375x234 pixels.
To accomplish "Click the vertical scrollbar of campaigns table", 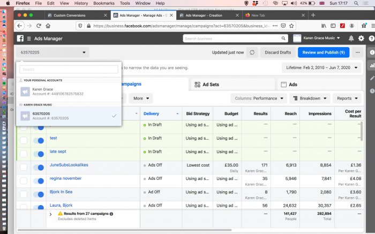I will pos(362,131).
